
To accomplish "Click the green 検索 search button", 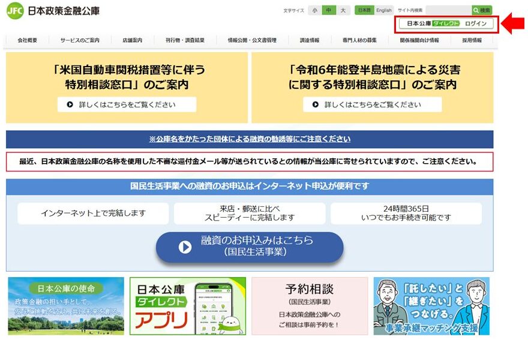I will (482, 10).
